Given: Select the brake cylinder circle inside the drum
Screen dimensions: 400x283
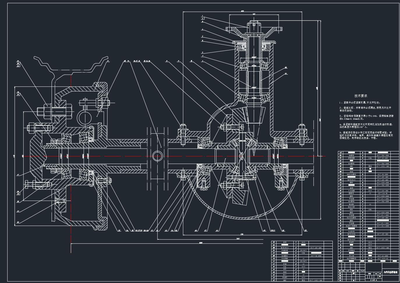Looking at the screenshot, I should 84,117.
